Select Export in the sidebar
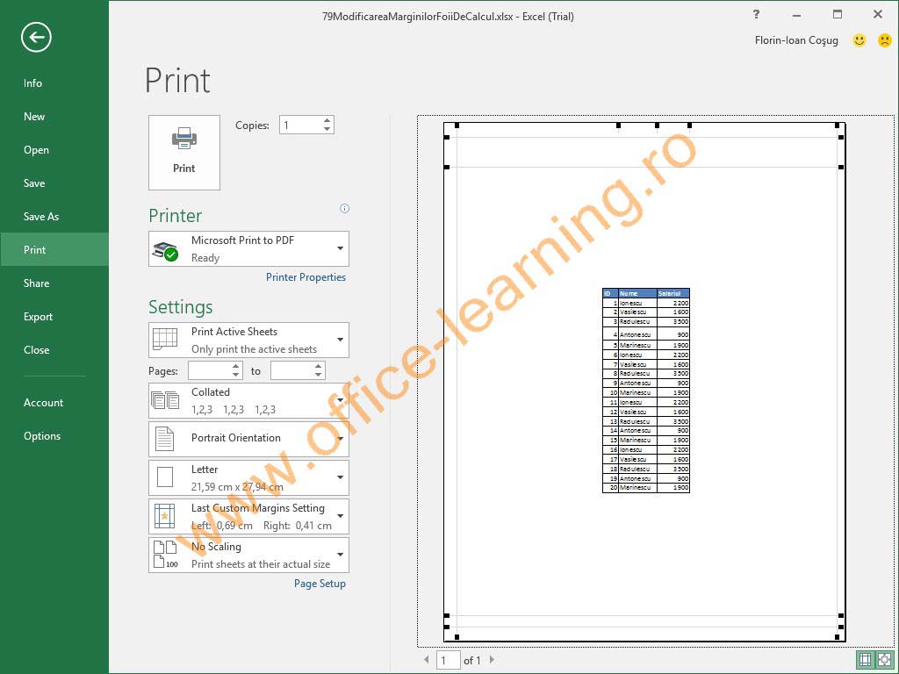Viewport: 899px width, 674px height. [54, 316]
